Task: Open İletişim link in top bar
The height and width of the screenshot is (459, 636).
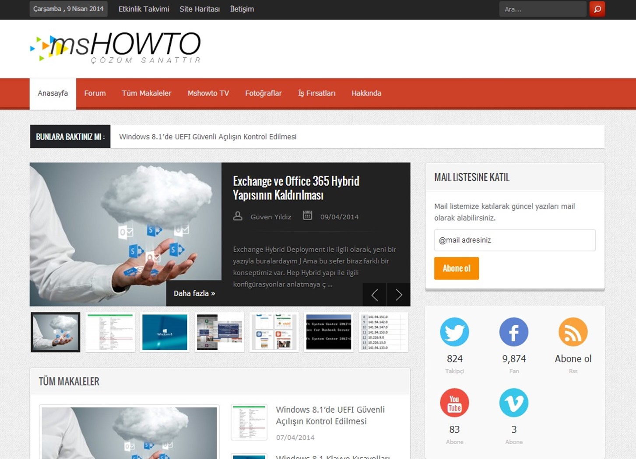Action: [242, 9]
